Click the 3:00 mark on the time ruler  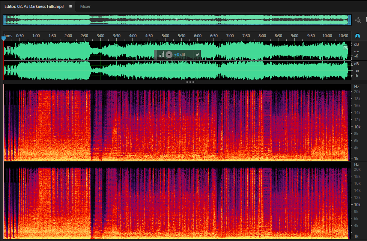(x=101, y=36)
